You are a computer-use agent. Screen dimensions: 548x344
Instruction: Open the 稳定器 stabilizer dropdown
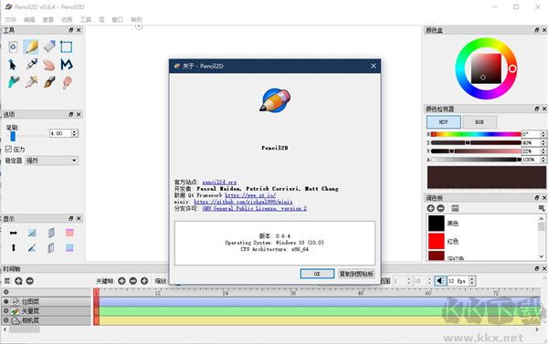pyautogui.click(x=52, y=161)
